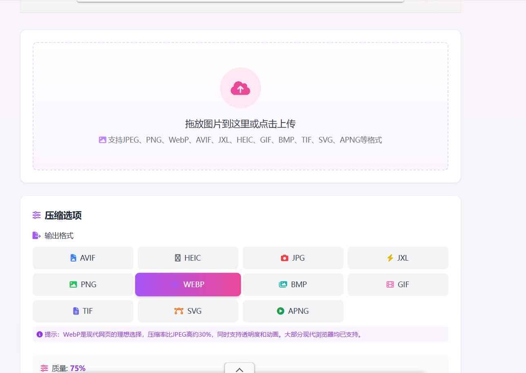
Task: Click the supported formats hint line
Action: tap(240, 140)
